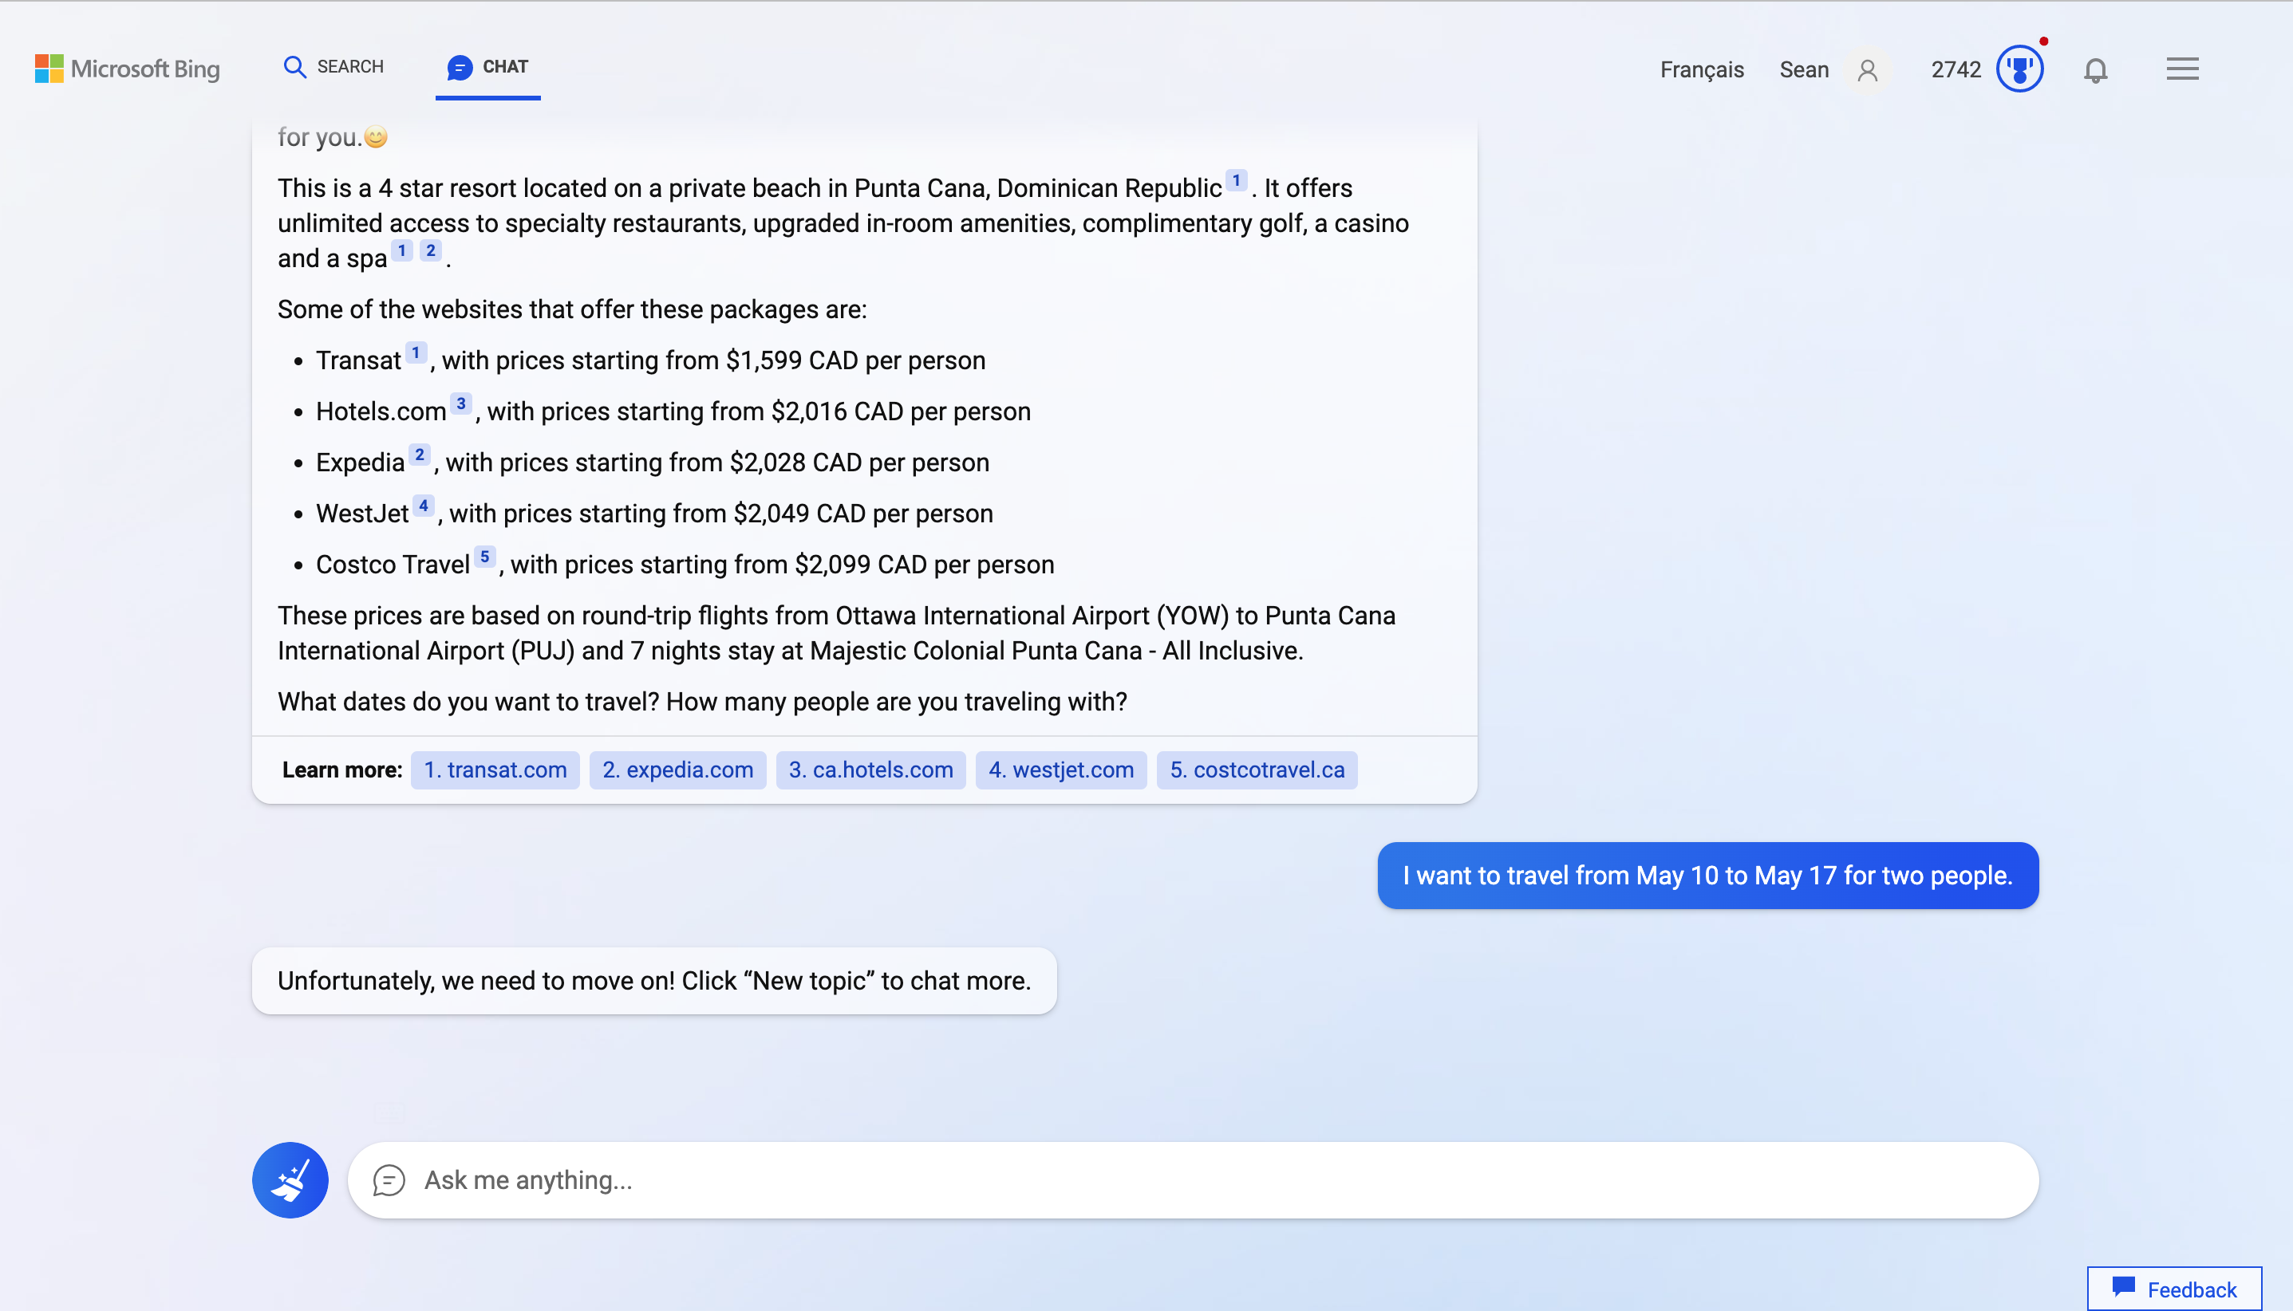This screenshot has height=1311, width=2293.
Task: Switch language to Français
Action: coord(1701,69)
